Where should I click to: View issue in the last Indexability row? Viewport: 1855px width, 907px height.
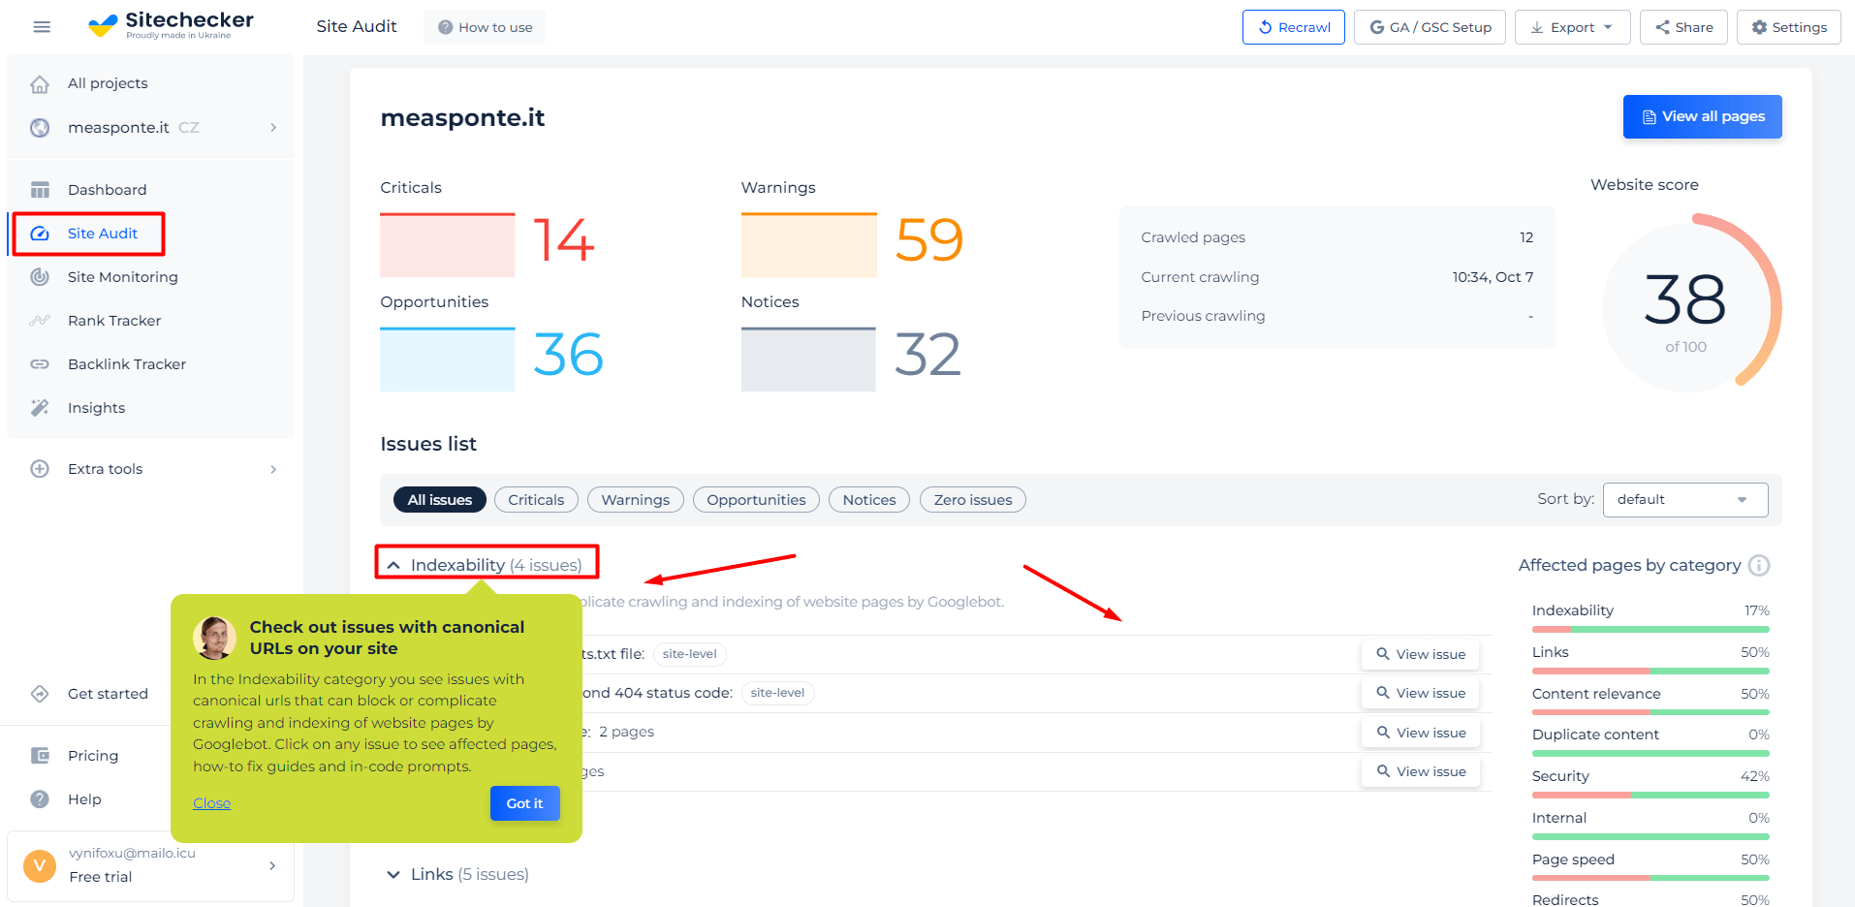1421,771
